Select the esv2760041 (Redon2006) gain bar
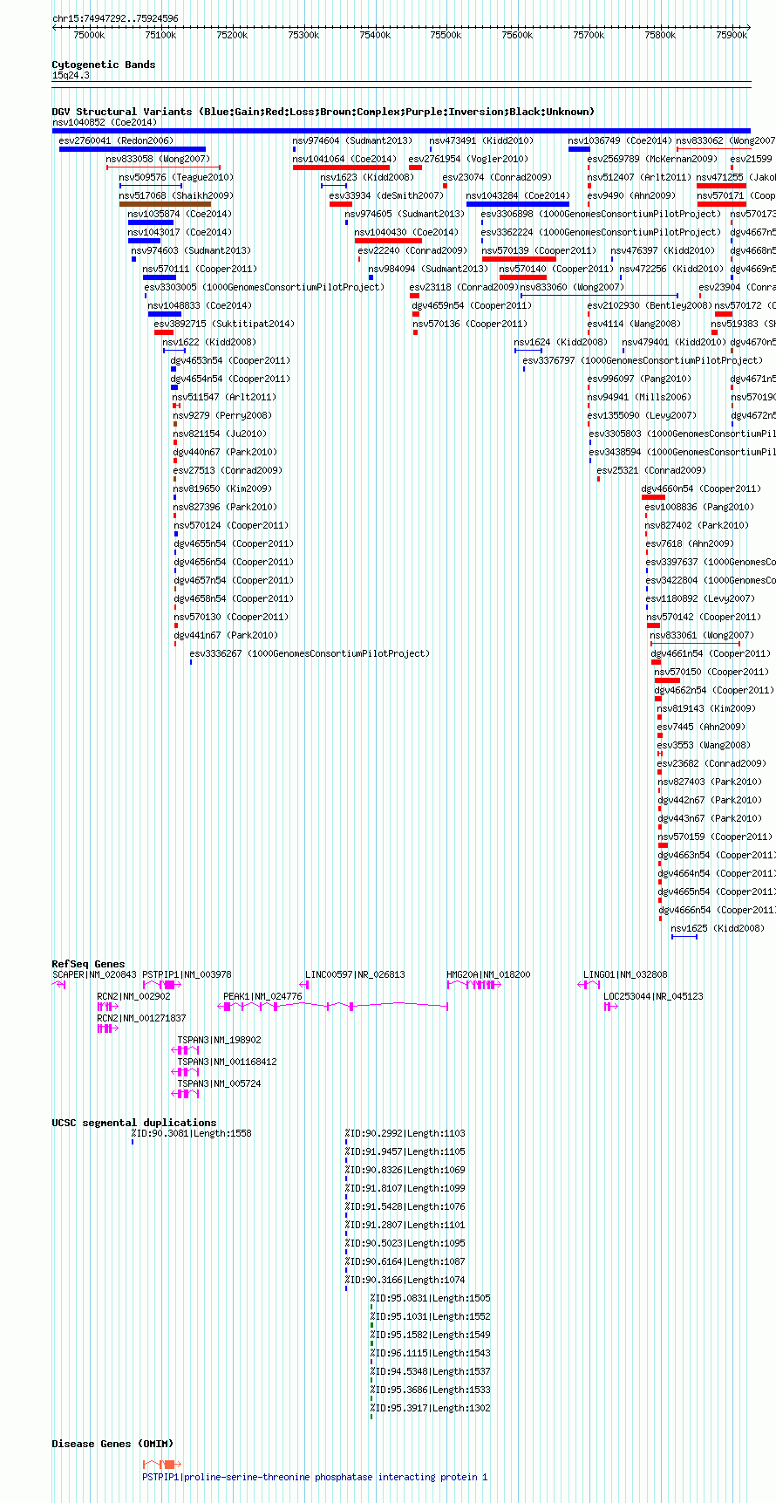This screenshot has height=1503, width=776. coord(133,149)
